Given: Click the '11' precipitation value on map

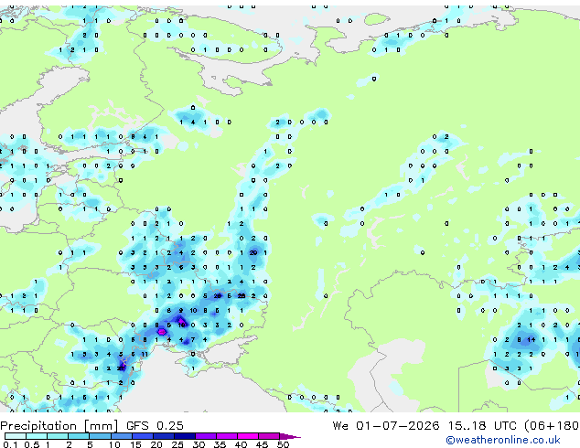Looking at the screenshot, I should click(x=145, y=354).
